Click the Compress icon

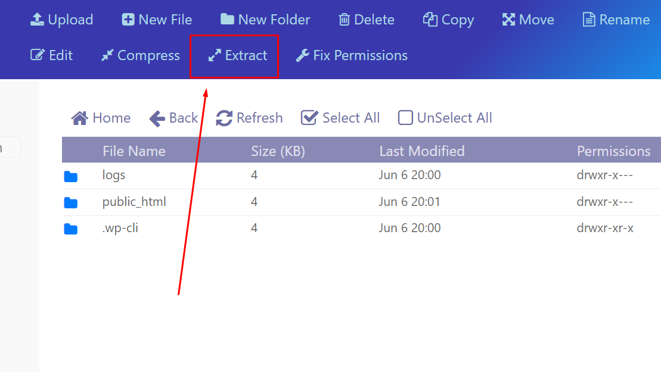(x=107, y=55)
